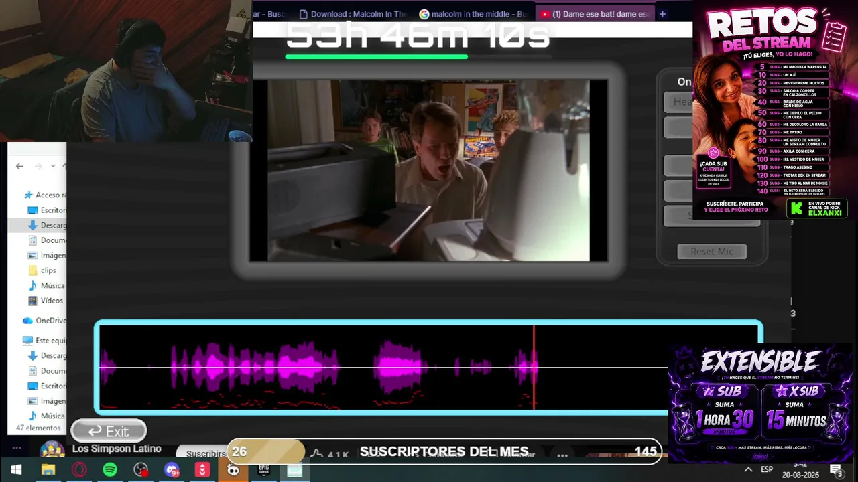Select OneDrive in the navigation pane
This screenshot has height=482, width=858.
(44, 321)
